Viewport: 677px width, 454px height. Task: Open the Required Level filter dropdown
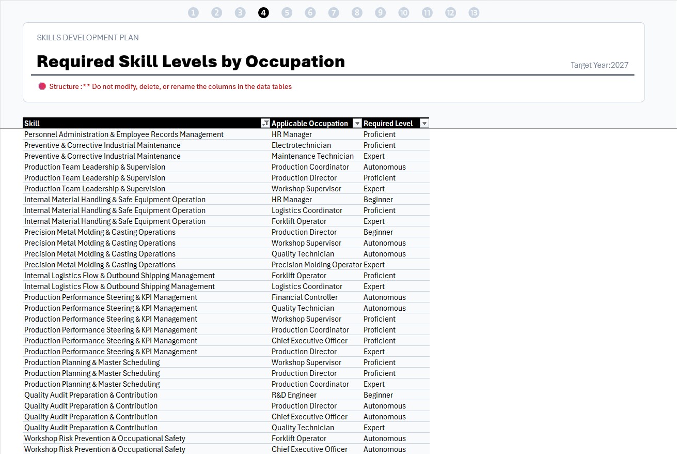point(424,123)
